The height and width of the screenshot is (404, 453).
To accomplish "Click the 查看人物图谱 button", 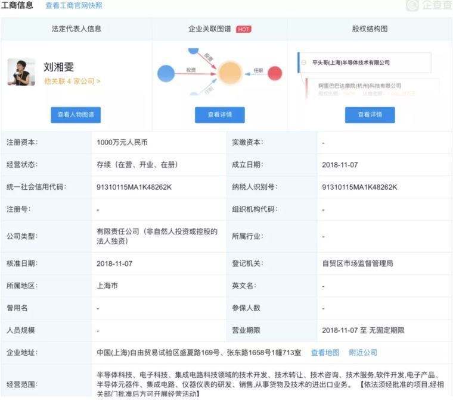I will 76,115.
